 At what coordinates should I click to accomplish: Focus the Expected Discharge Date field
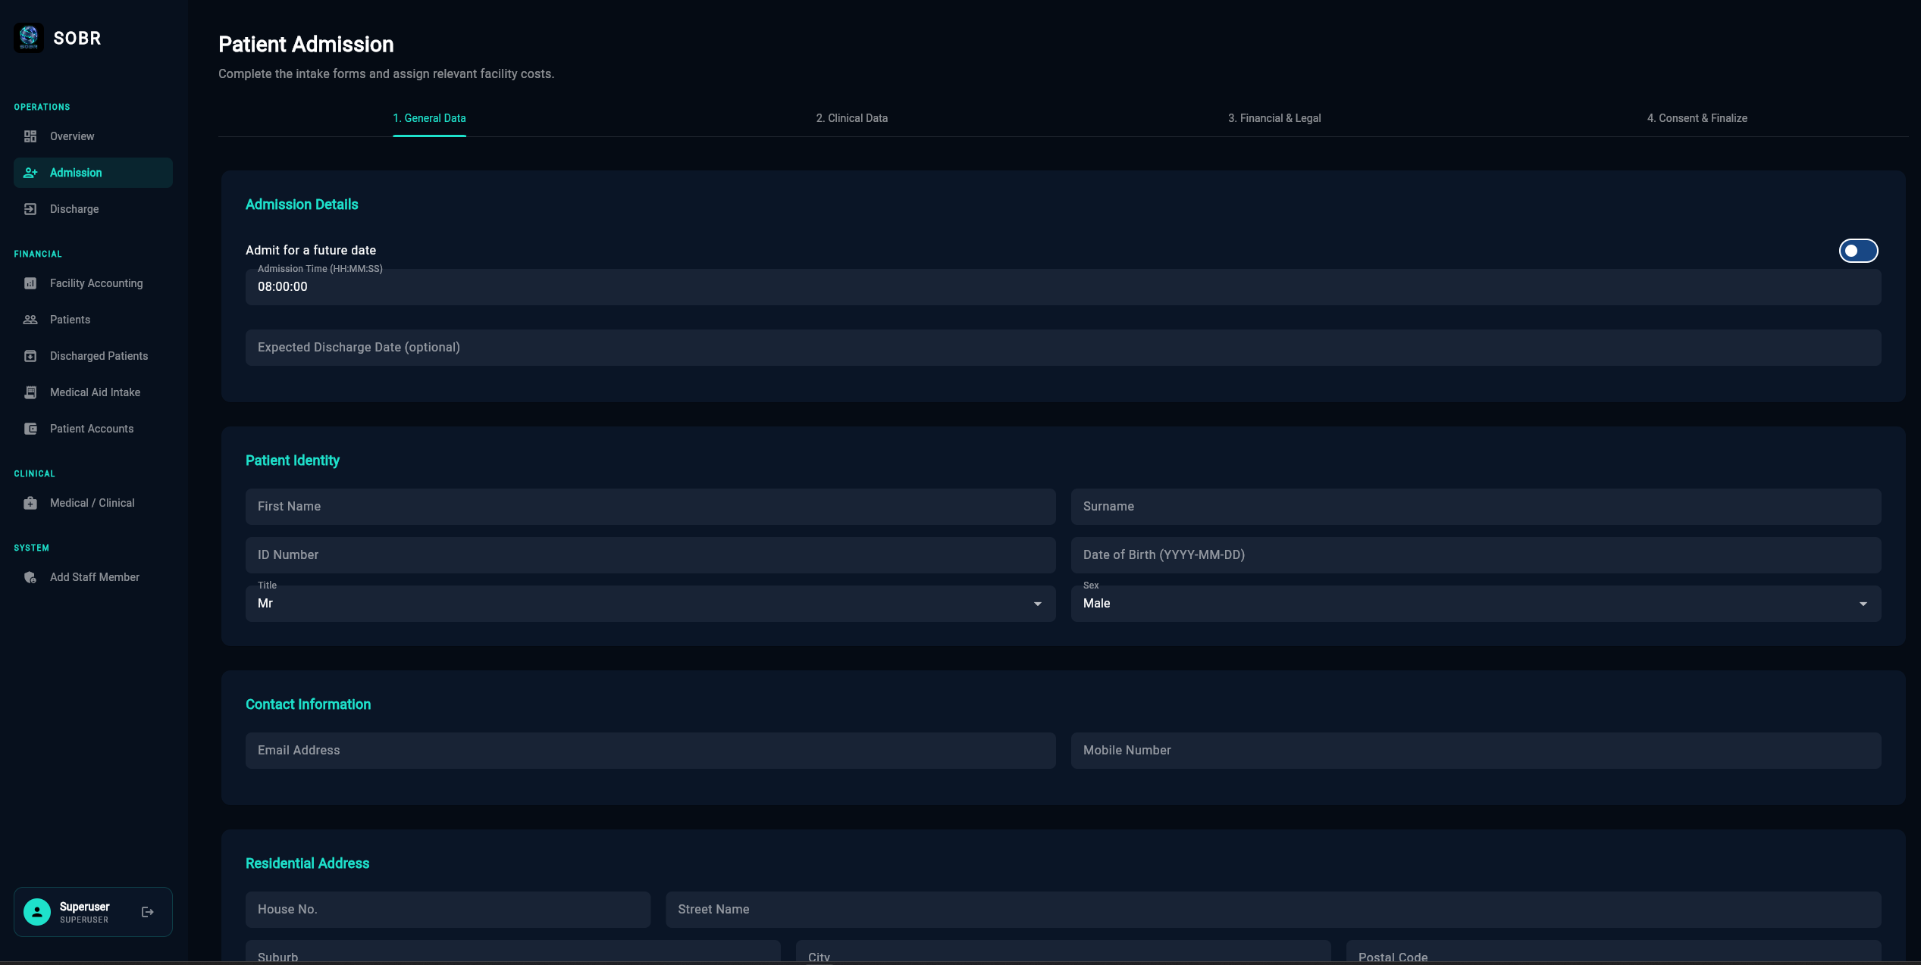pos(1063,348)
